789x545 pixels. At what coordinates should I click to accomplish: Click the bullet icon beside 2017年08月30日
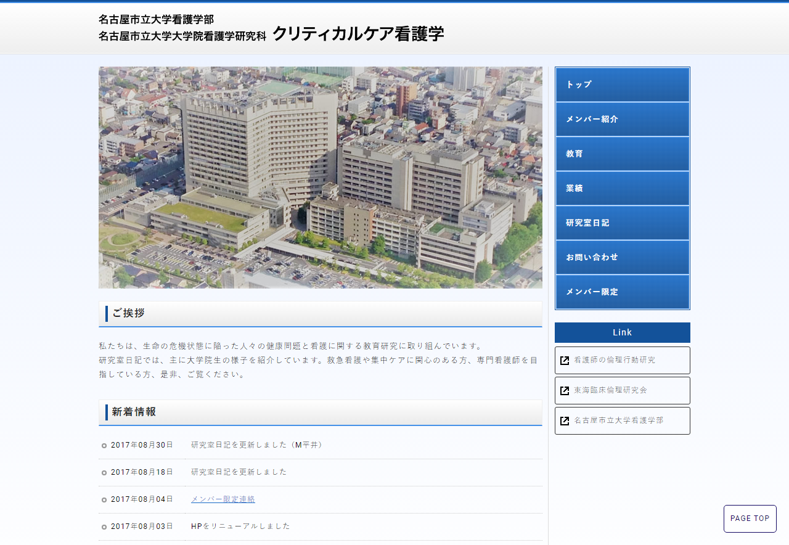104,446
